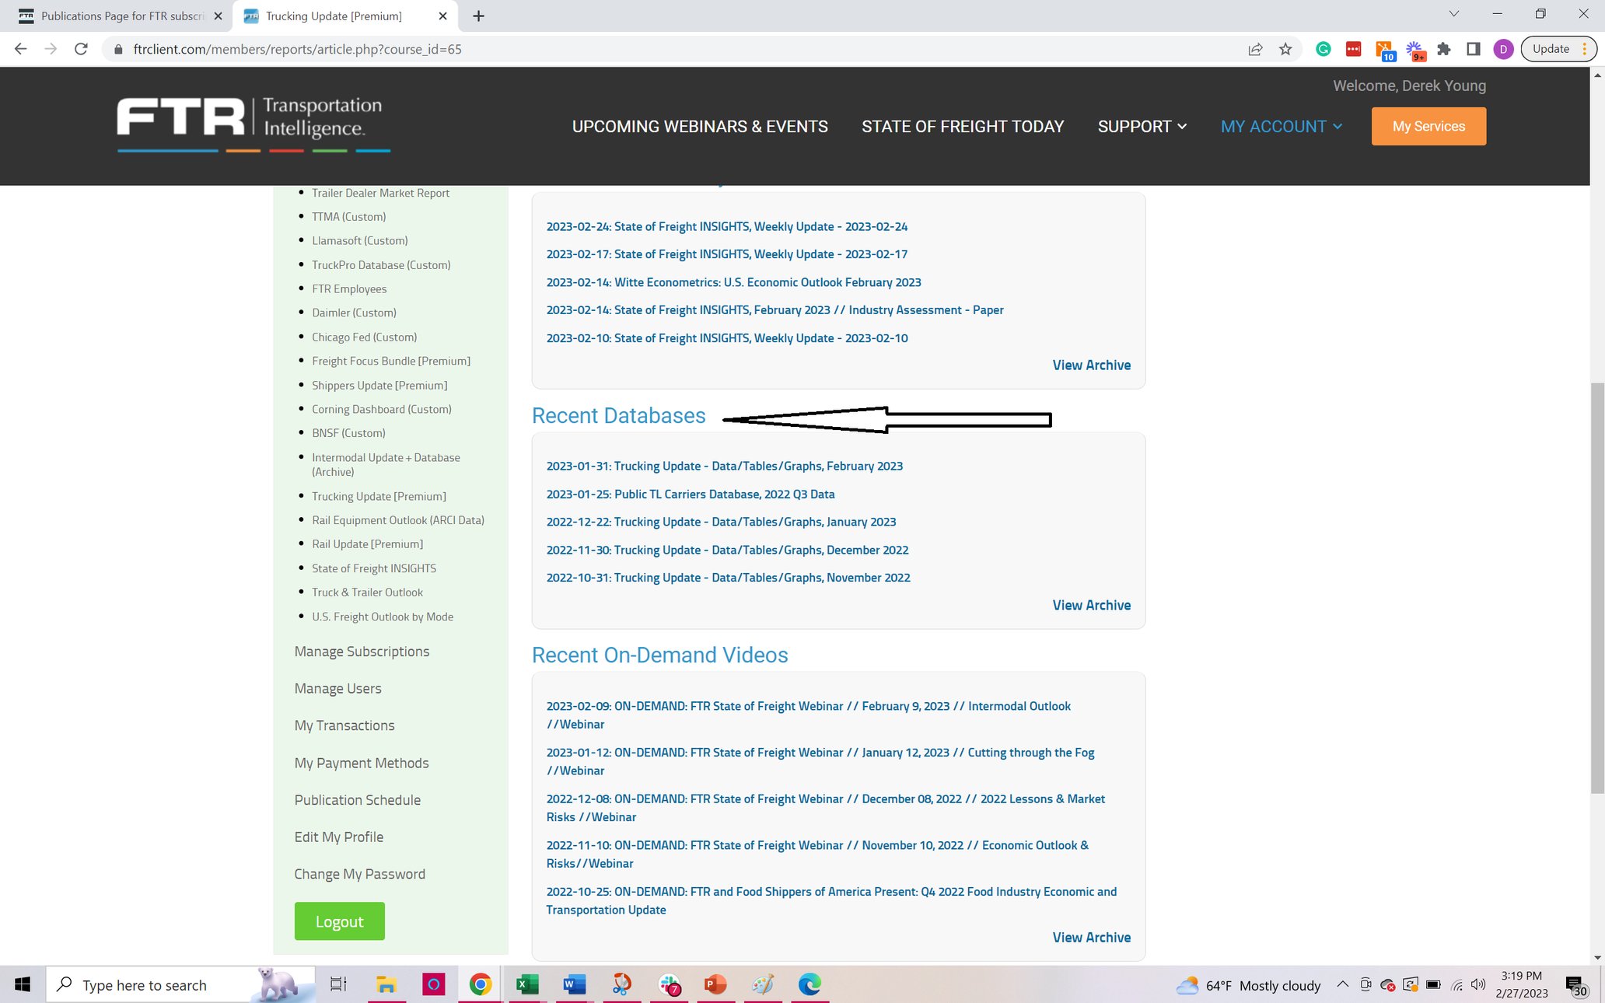Viewport: 1605px width, 1003px height.
Task: Open the Grammarly extension icon
Action: coord(1323,49)
